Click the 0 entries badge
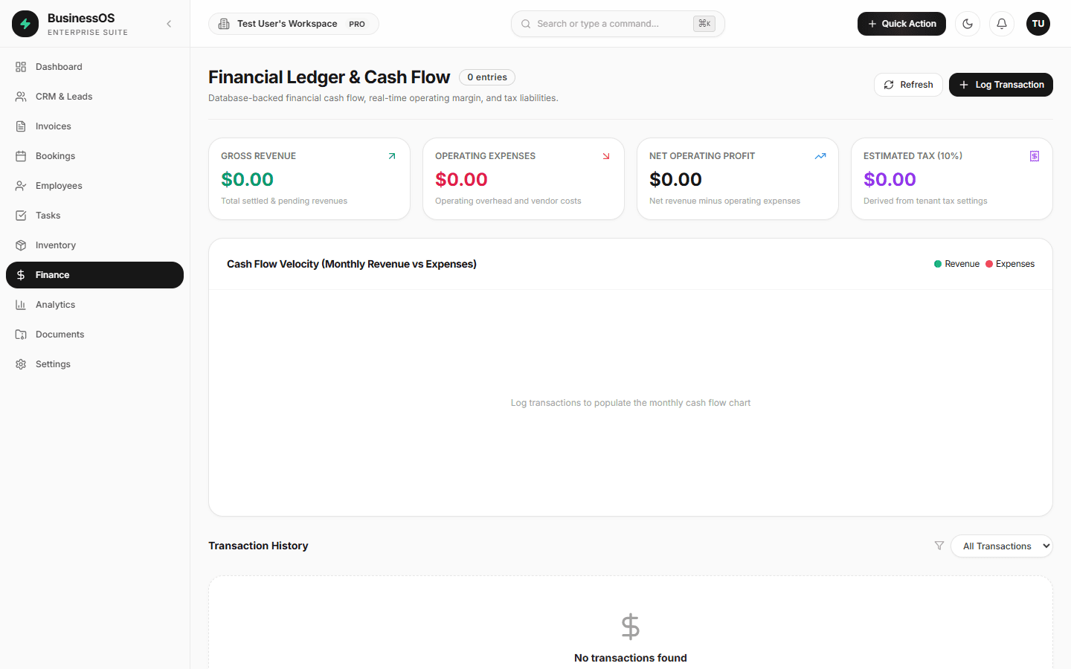1071x669 pixels. 487,77
